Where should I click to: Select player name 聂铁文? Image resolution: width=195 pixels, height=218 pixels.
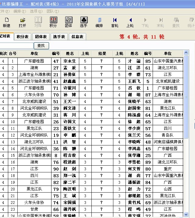coord(70,129)
